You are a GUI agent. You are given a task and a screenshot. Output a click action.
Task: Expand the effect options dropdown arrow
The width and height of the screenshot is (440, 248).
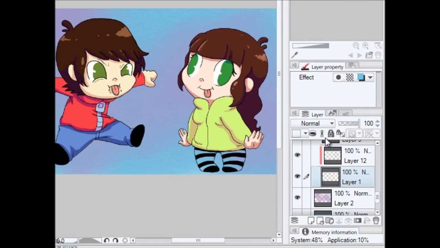[x=370, y=78]
